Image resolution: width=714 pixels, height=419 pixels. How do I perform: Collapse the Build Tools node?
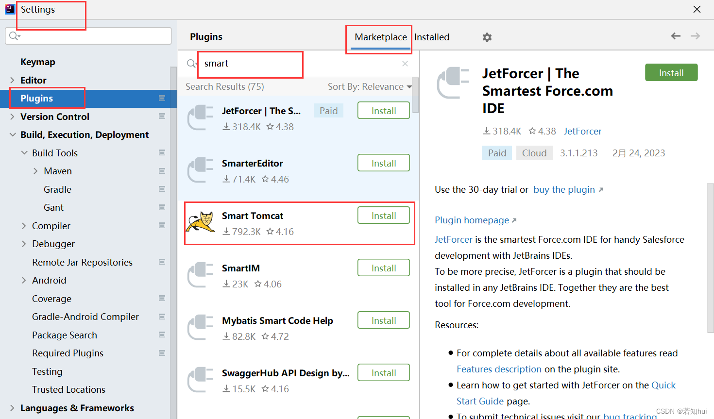tap(24, 153)
